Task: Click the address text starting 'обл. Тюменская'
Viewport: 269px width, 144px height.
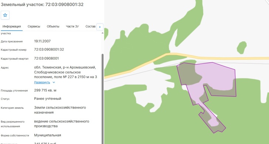Action: coord(65,72)
